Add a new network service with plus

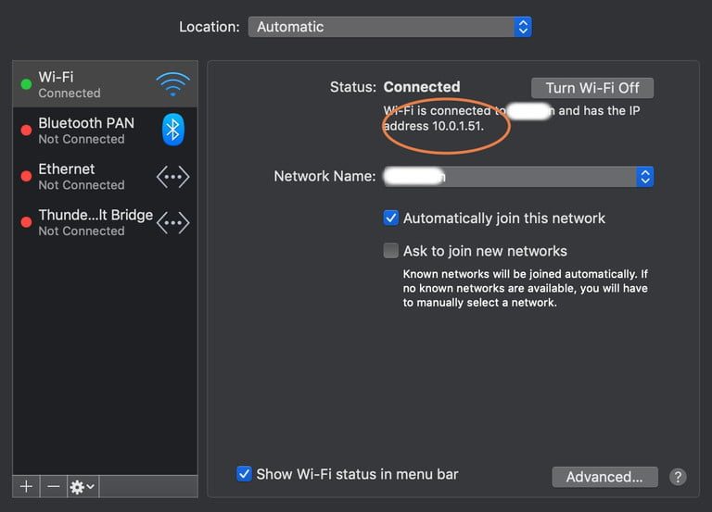[x=26, y=486]
